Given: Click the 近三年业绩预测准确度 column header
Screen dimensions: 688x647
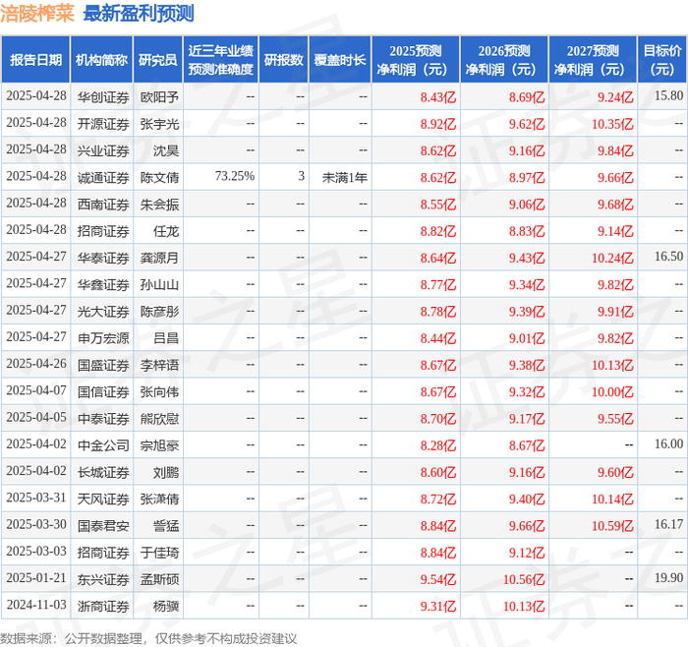Looking at the screenshot, I should point(221,60).
